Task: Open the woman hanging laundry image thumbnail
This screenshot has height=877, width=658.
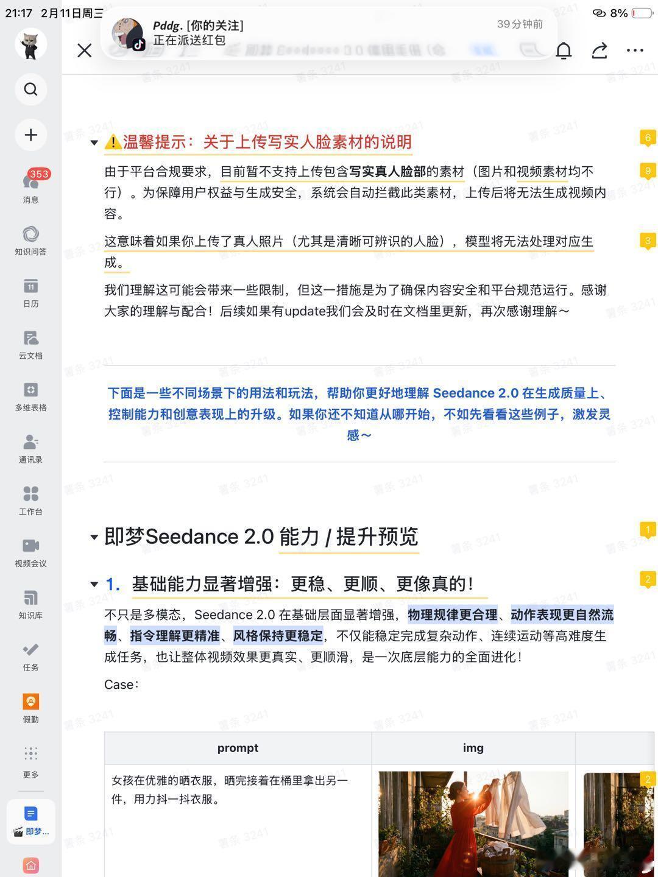Action: (473, 824)
